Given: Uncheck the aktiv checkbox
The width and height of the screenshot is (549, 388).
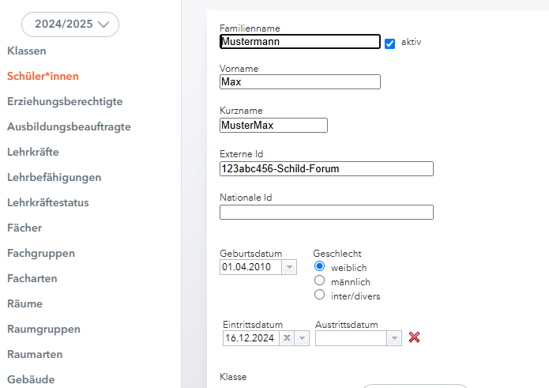Looking at the screenshot, I should (x=389, y=43).
